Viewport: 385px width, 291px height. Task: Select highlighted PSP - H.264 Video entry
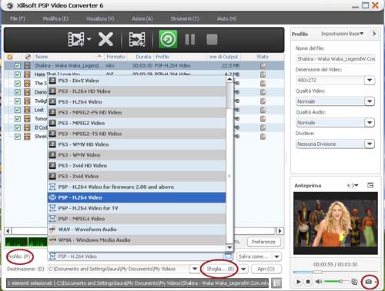[x=136, y=197]
